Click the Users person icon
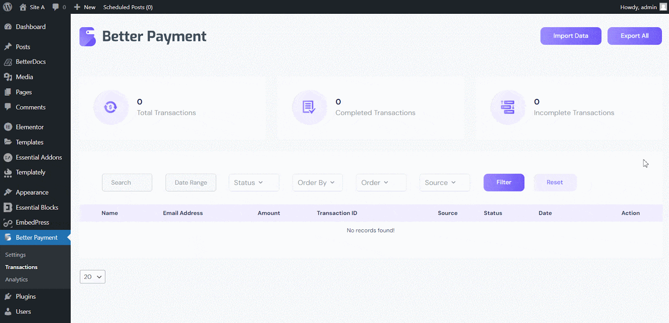The height and width of the screenshot is (323, 669). pyautogui.click(x=8, y=312)
